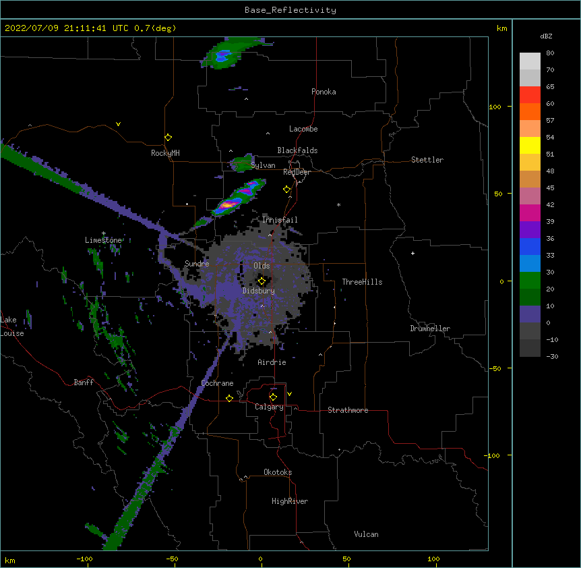Click the yellow diamond marker below Cochrane
This screenshot has width=581, height=568.
(229, 398)
